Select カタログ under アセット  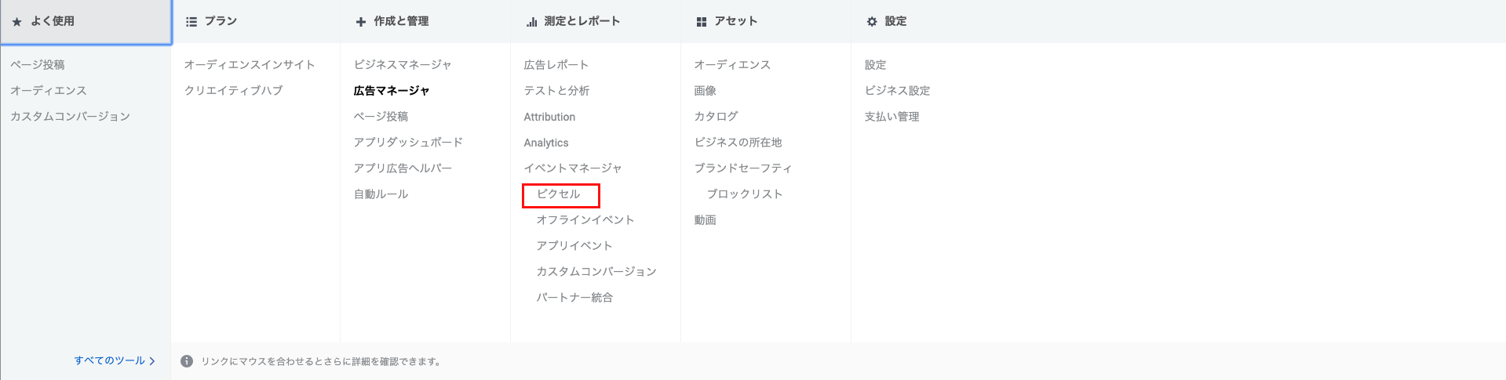pyautogui.click(x=716, y=117)
